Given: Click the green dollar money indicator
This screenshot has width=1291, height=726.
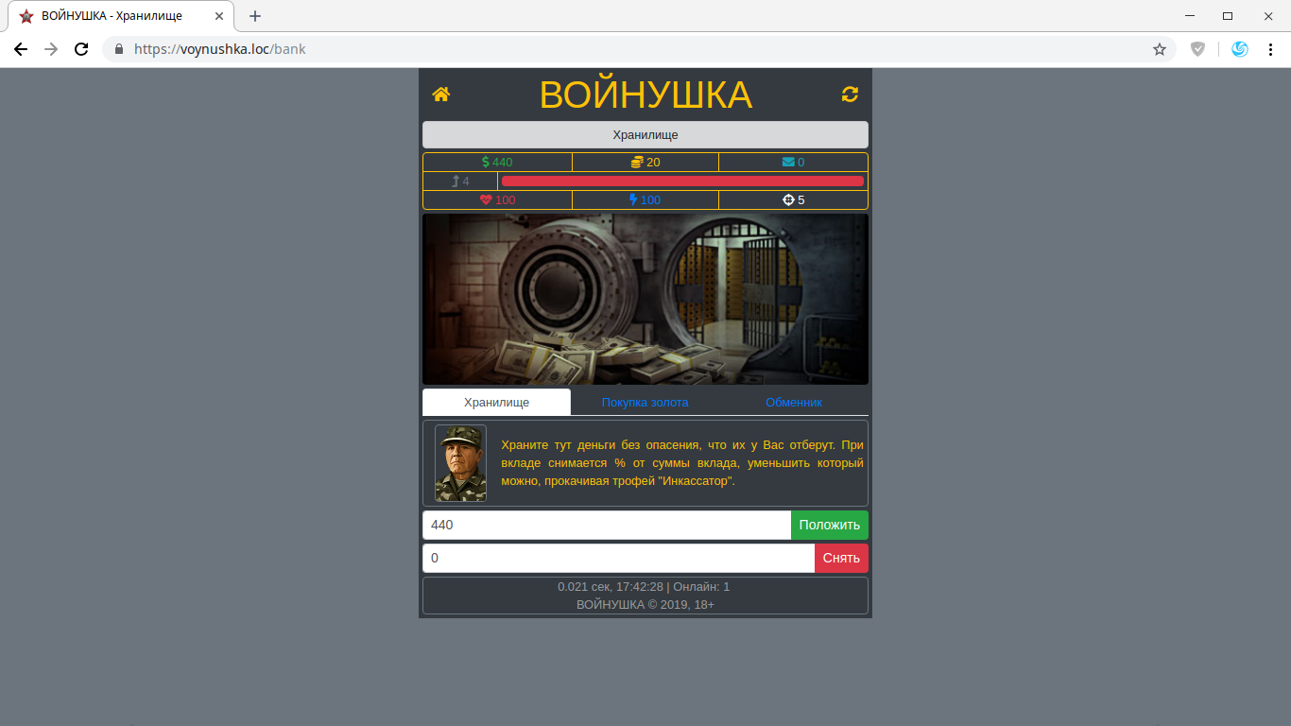Looking at the screenshot, I should pos(497,163).
